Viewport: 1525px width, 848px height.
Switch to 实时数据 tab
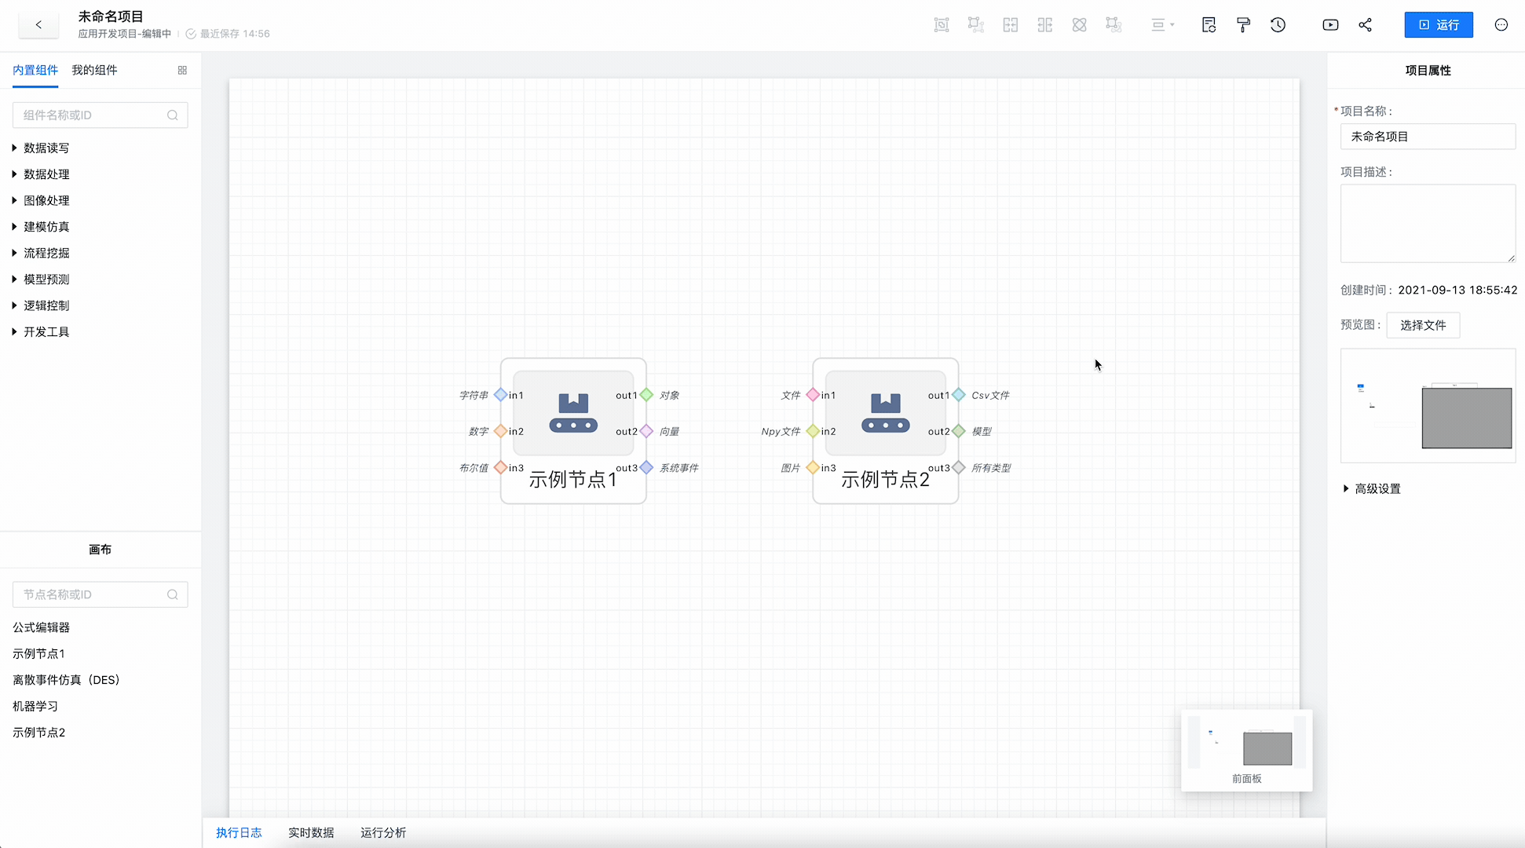(311, 832)
